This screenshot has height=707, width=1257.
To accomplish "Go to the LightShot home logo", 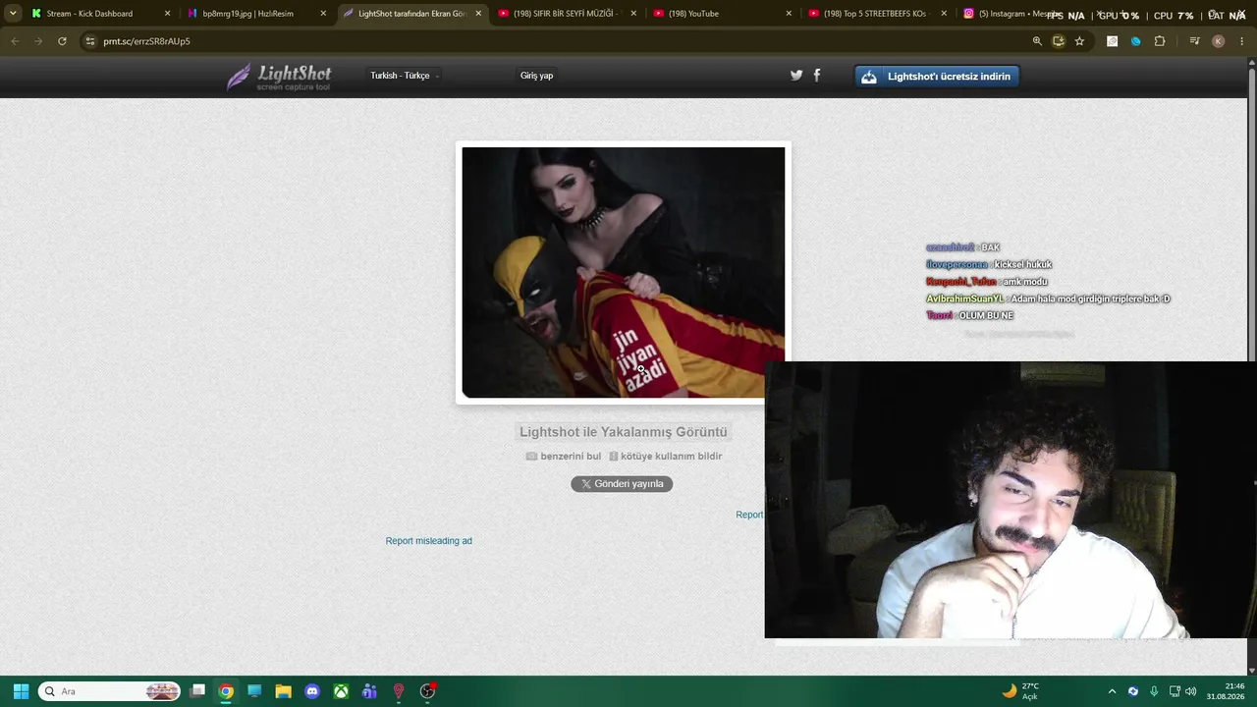I will tap(280, 77).
